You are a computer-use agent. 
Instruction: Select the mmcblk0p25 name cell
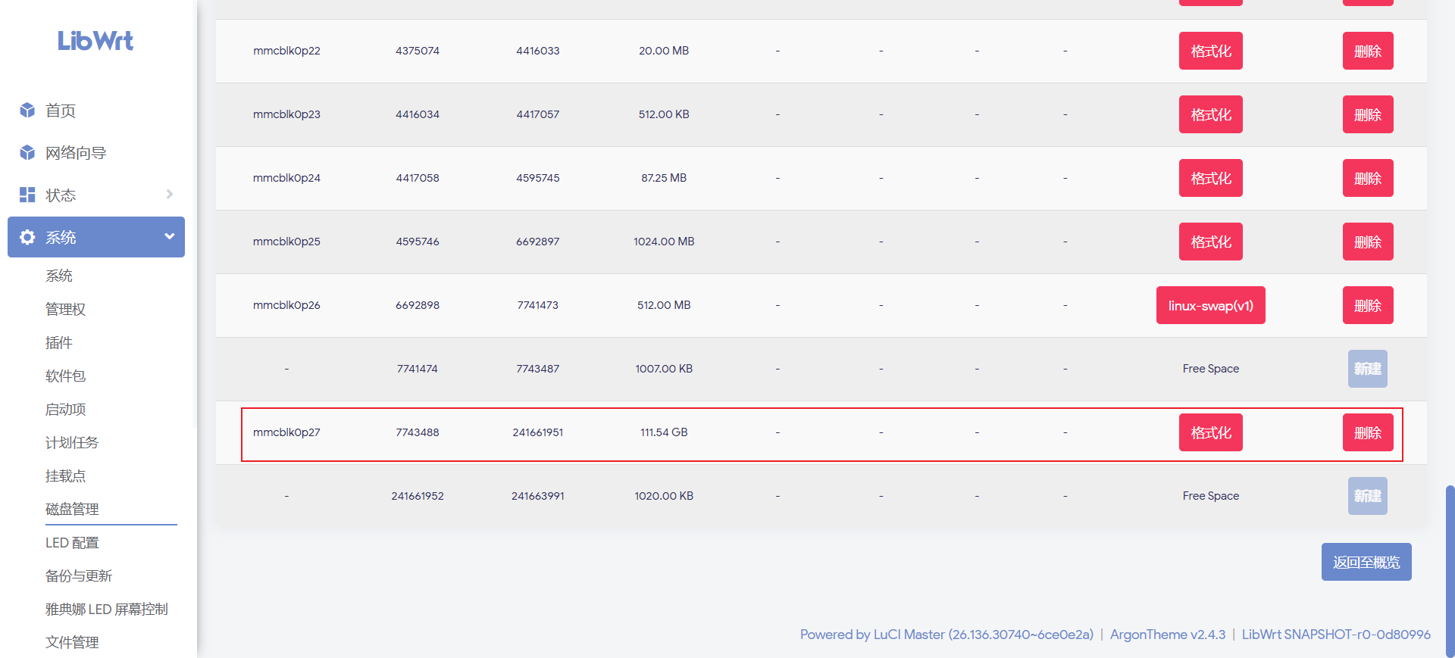point(286,242)
